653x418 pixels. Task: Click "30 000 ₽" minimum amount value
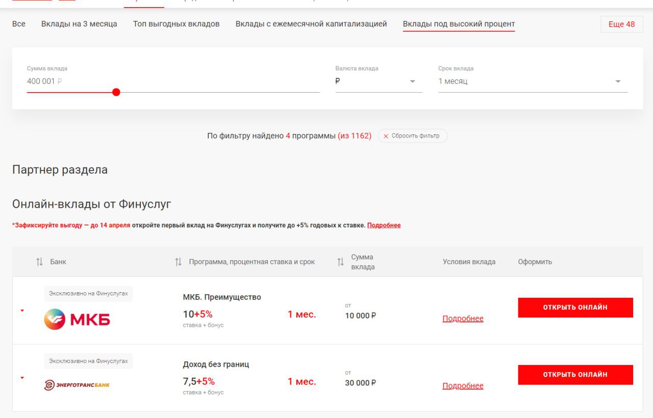[x=361, y=383]
